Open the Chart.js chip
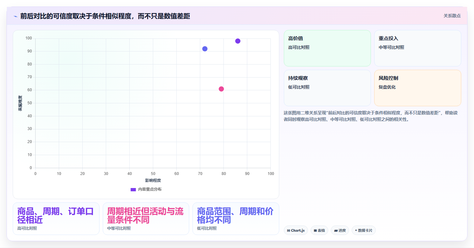Viewport: 474px width, 248px height. (296, 230)
